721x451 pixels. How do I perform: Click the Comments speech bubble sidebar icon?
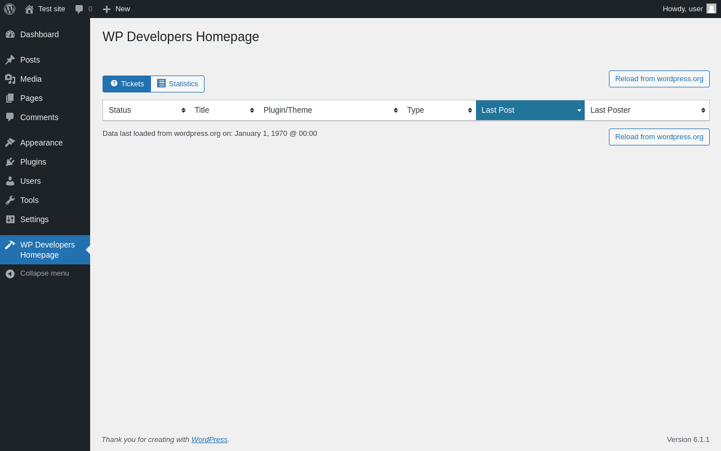pyautogui.click(x=10, y=117)
